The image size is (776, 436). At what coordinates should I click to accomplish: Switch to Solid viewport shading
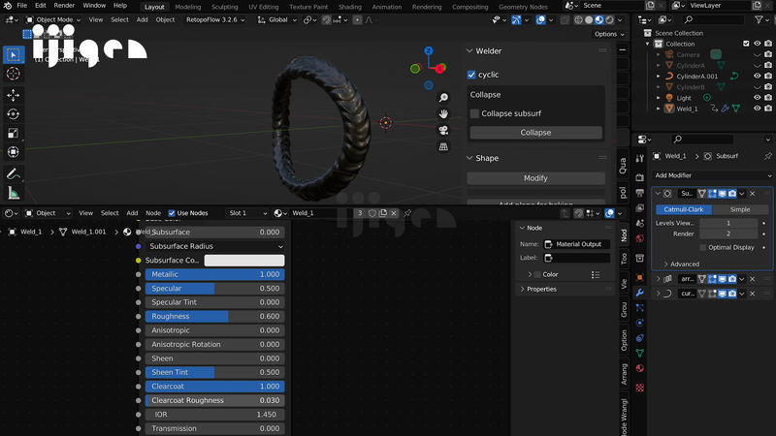click(589, 19)
